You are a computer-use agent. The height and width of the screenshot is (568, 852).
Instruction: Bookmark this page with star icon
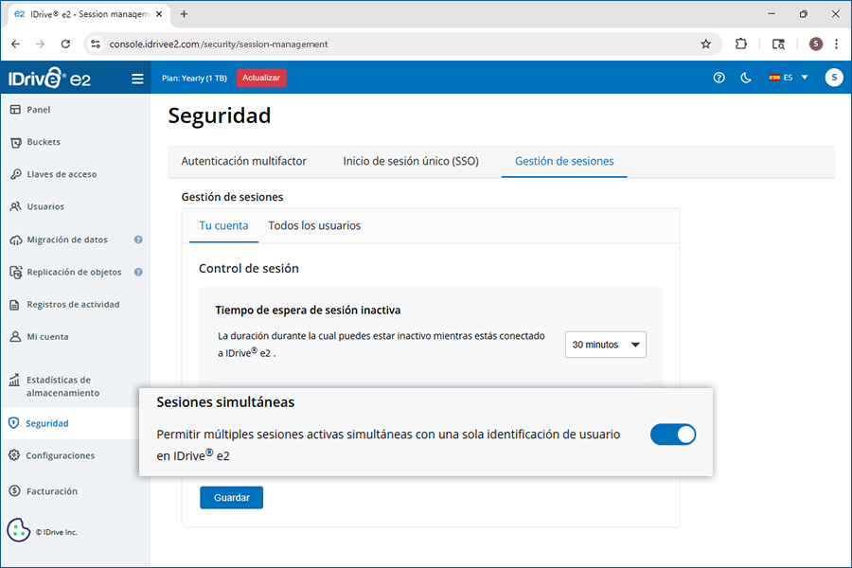(x=705, y=44)
